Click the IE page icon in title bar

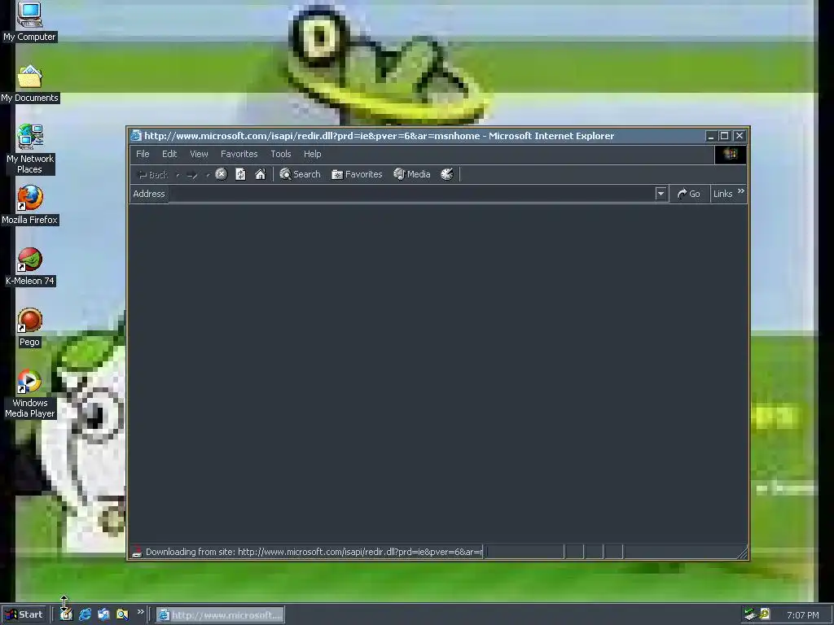pyautogui.click(x=136, y=136)
